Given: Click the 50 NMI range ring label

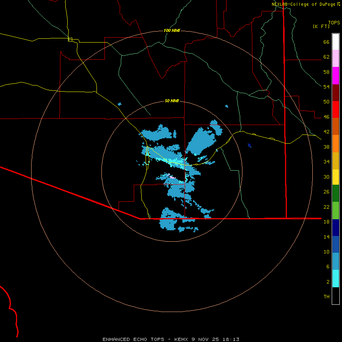Looking at the screenshot, I should click(172, 101).
